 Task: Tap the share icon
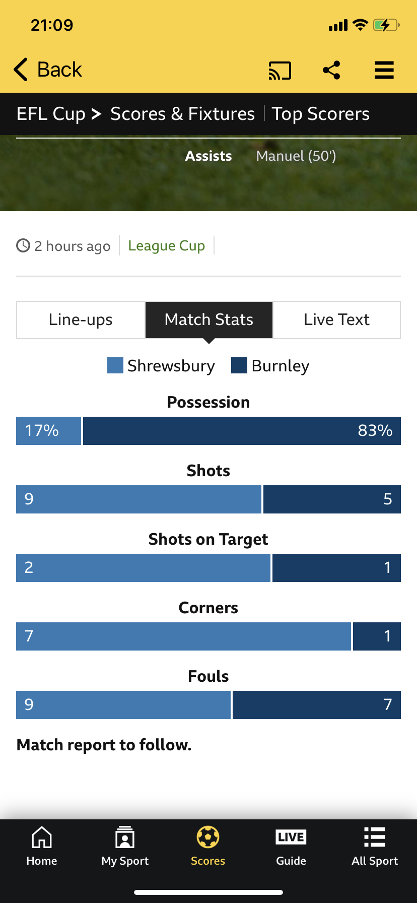pos(331,70)
